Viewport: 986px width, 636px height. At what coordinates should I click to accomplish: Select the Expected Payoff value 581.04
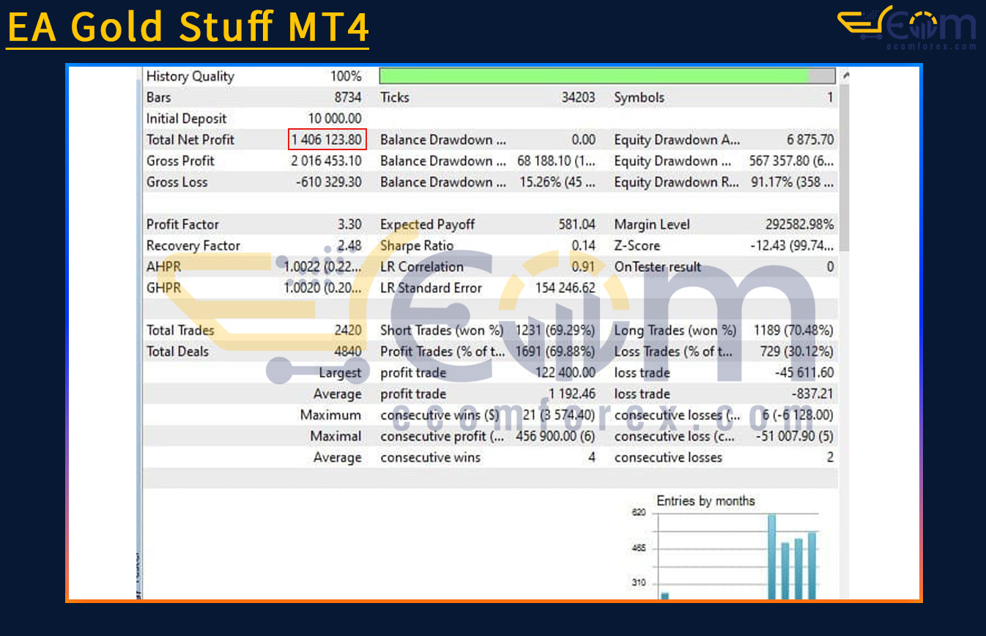coord(577,225)
